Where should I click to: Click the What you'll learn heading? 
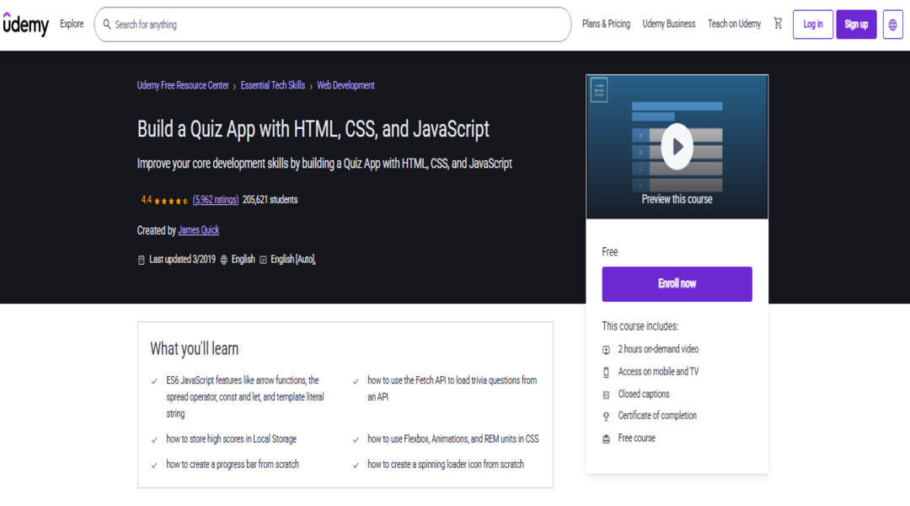[195, 348]
